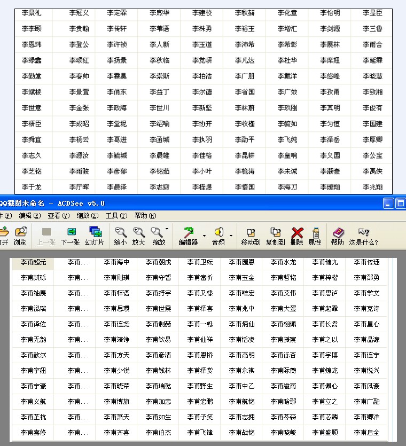Click the name 李冠义
Screen dimensions: 406x446
[79, 13]
